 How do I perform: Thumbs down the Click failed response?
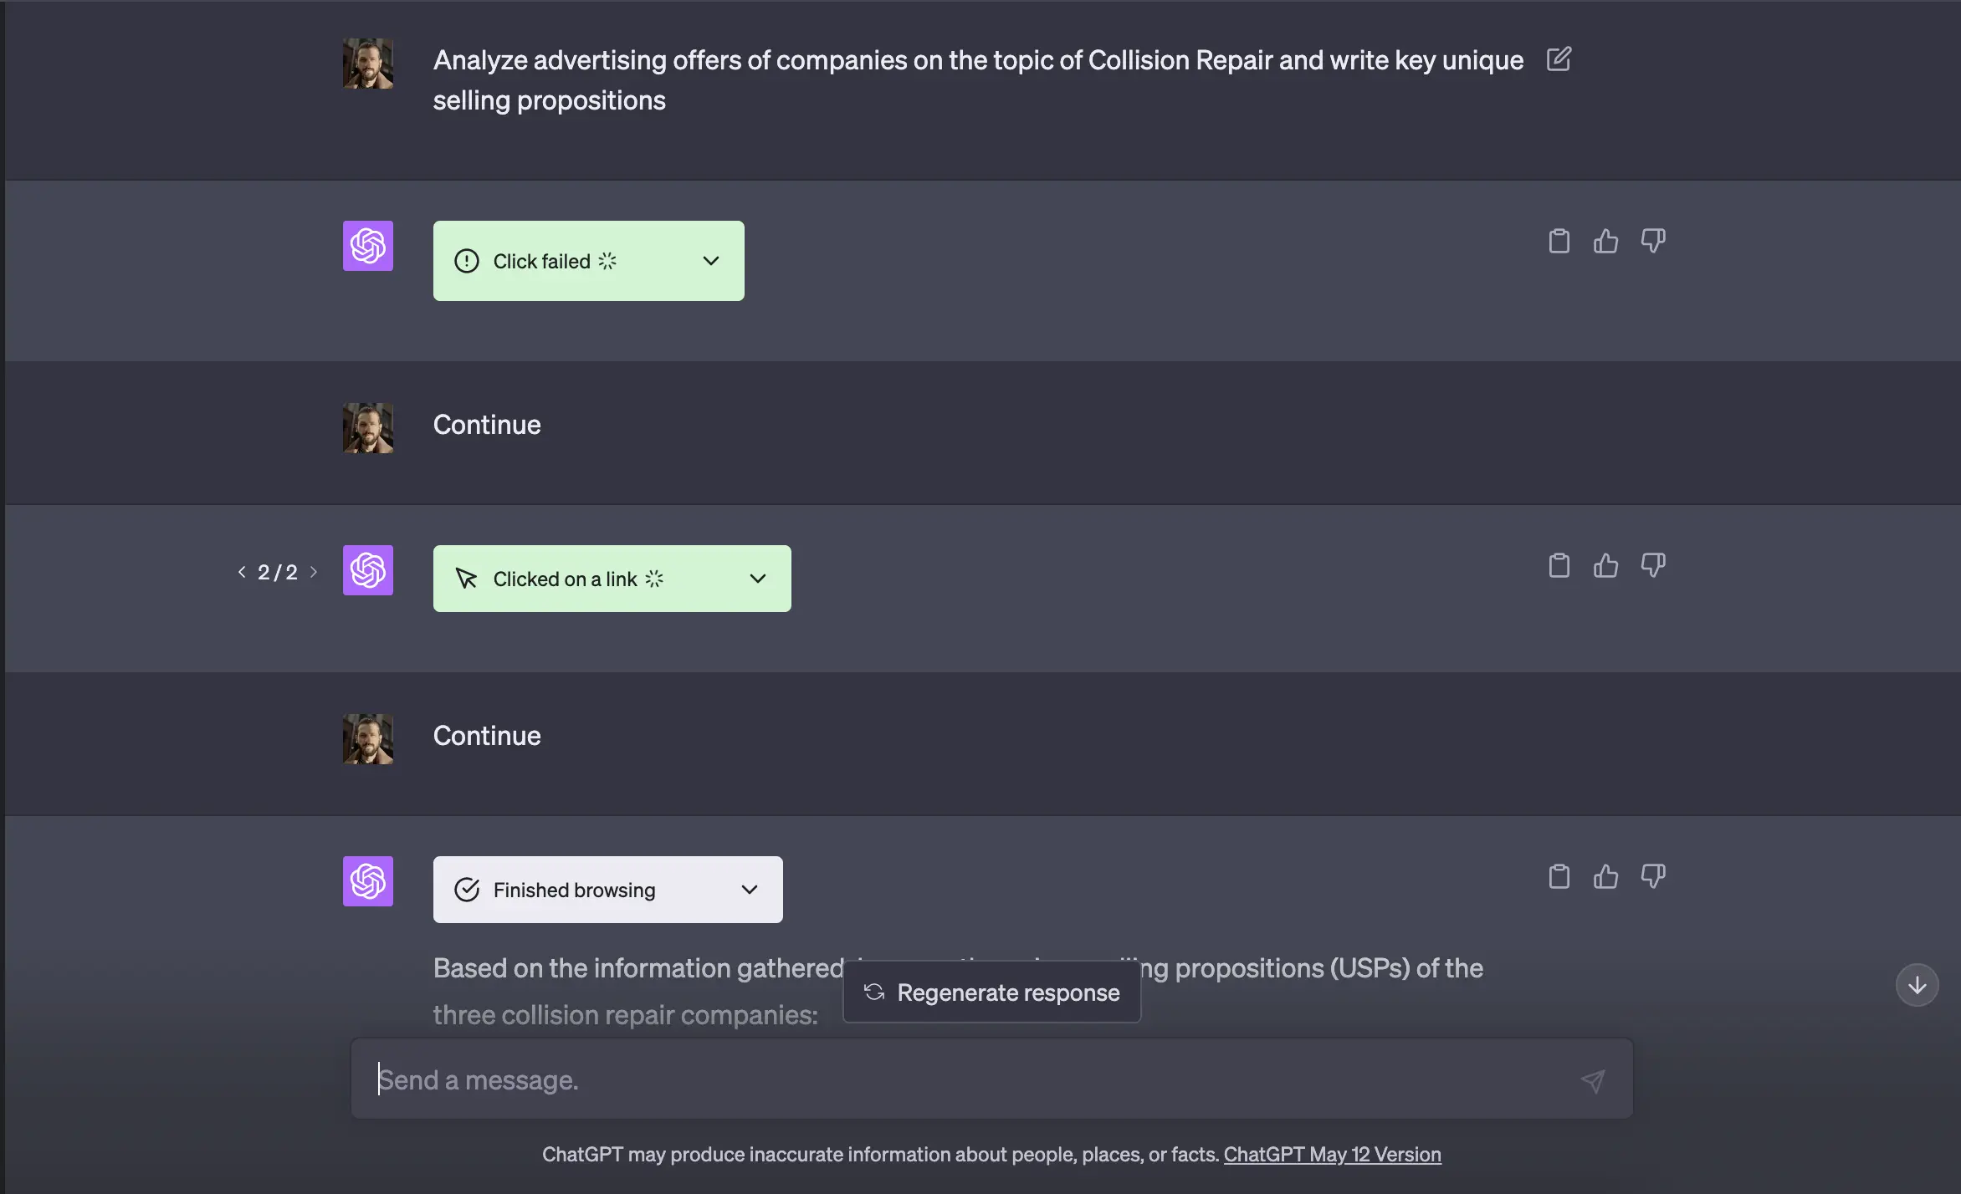click(1652, 241)
